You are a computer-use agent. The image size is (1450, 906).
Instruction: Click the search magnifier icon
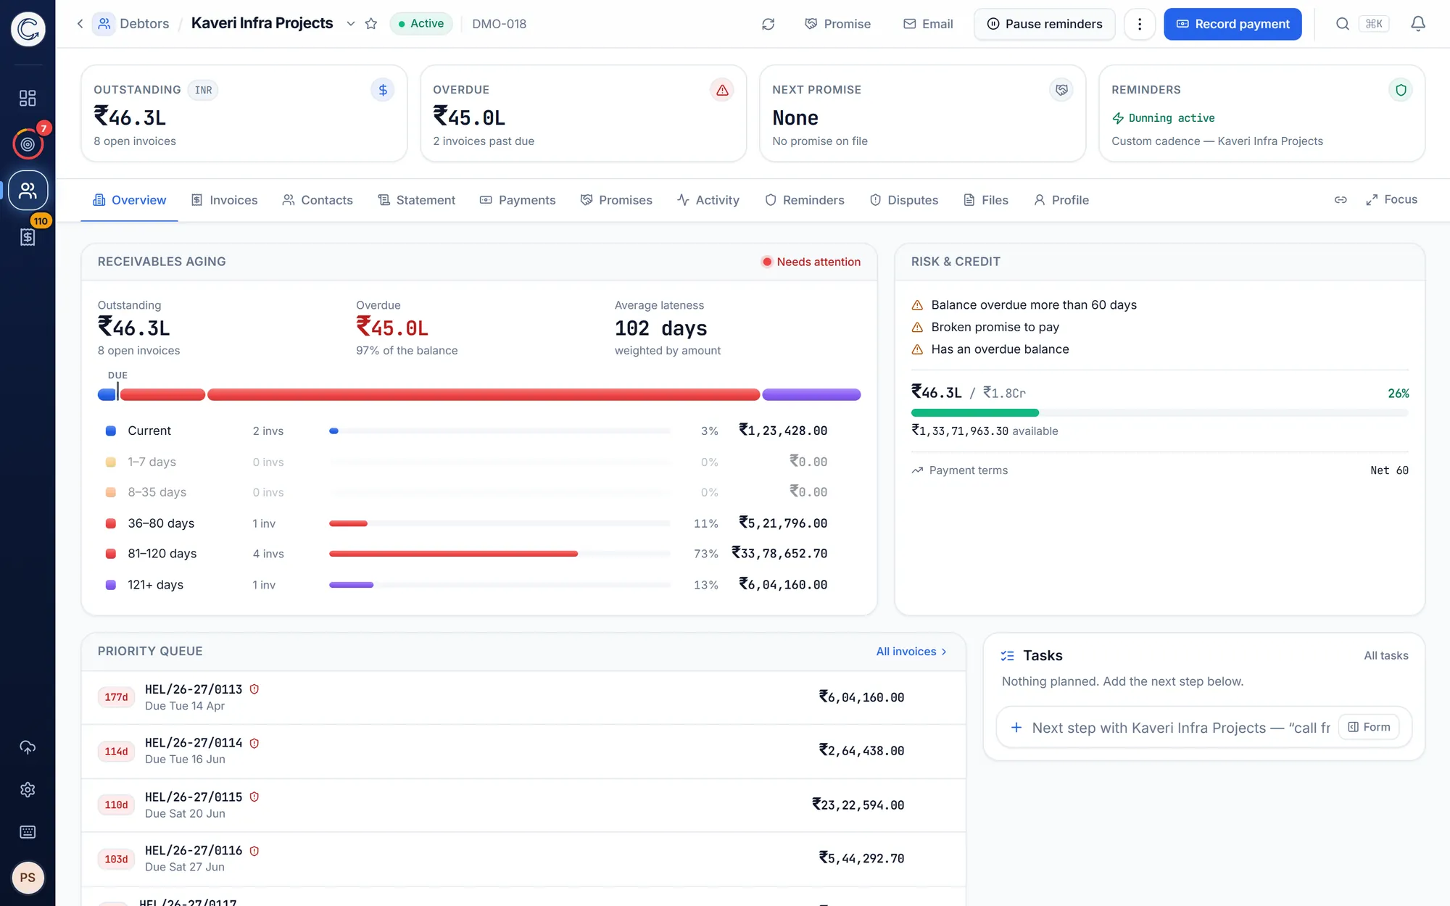point(1343,24)
